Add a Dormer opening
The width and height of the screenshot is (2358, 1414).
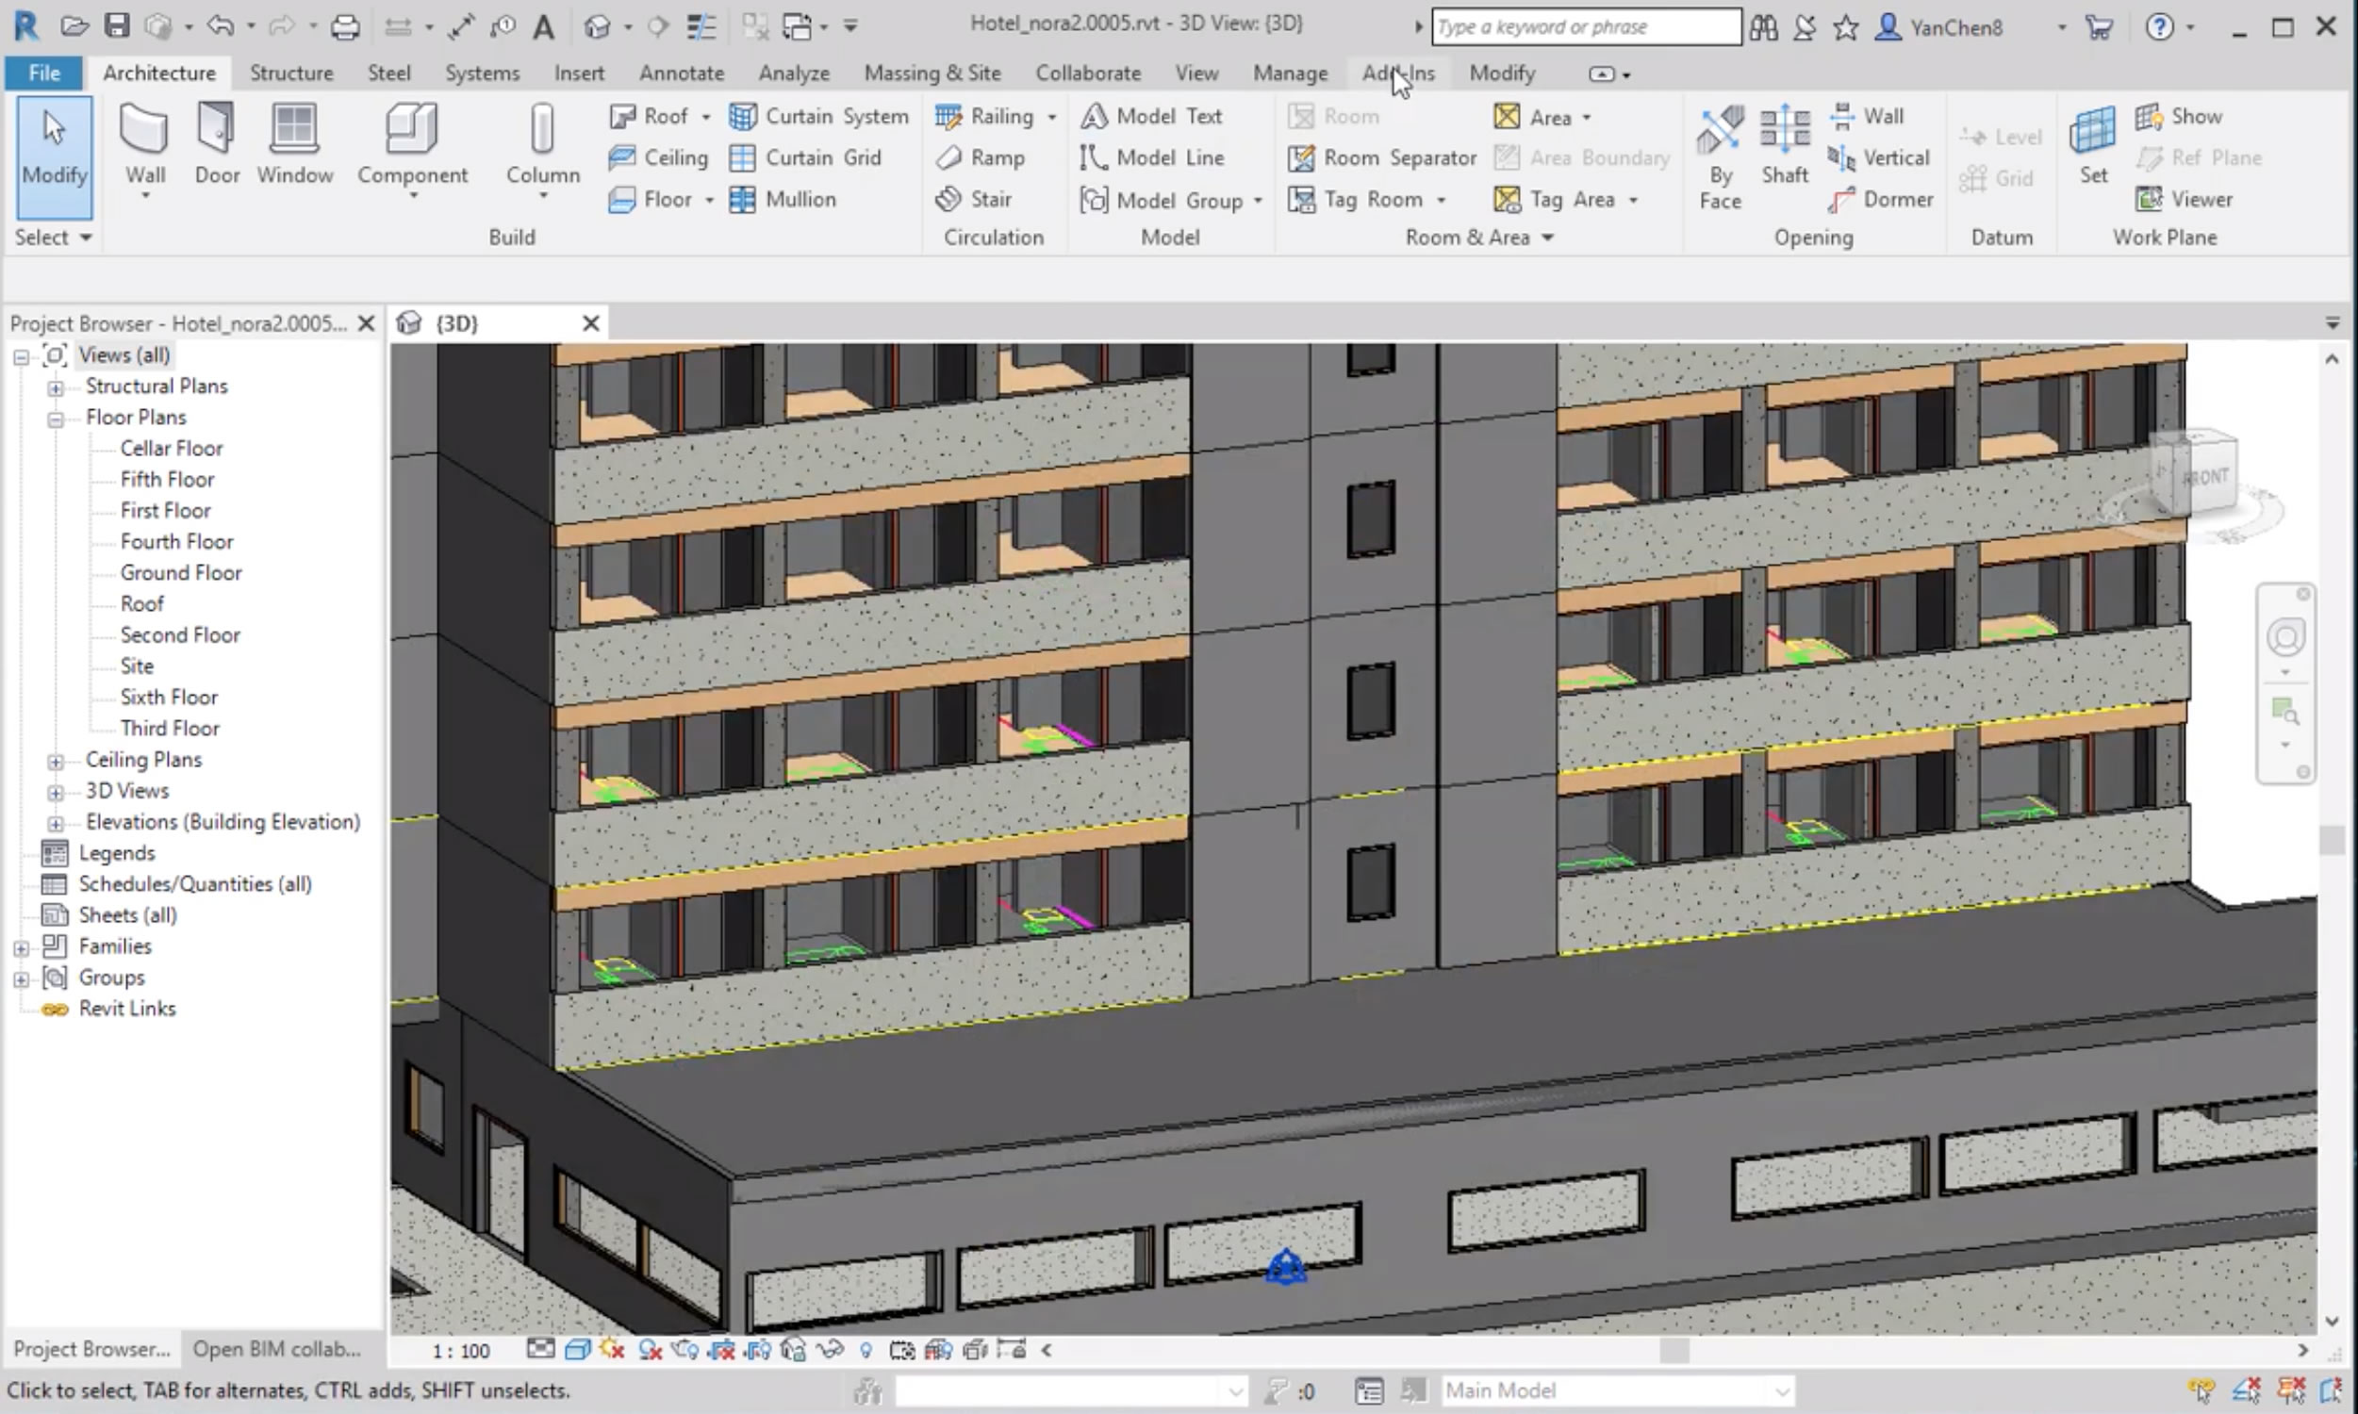pos(1881,199)
